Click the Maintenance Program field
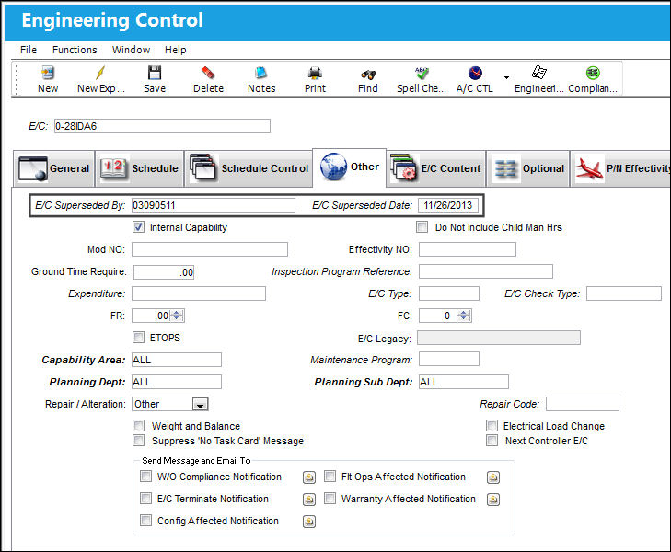 click(449, 359)
